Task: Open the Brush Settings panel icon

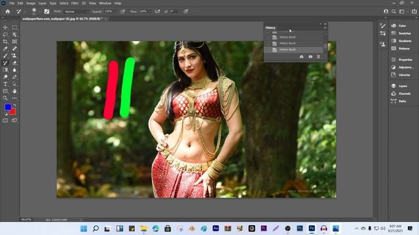Action: (383, 33)
